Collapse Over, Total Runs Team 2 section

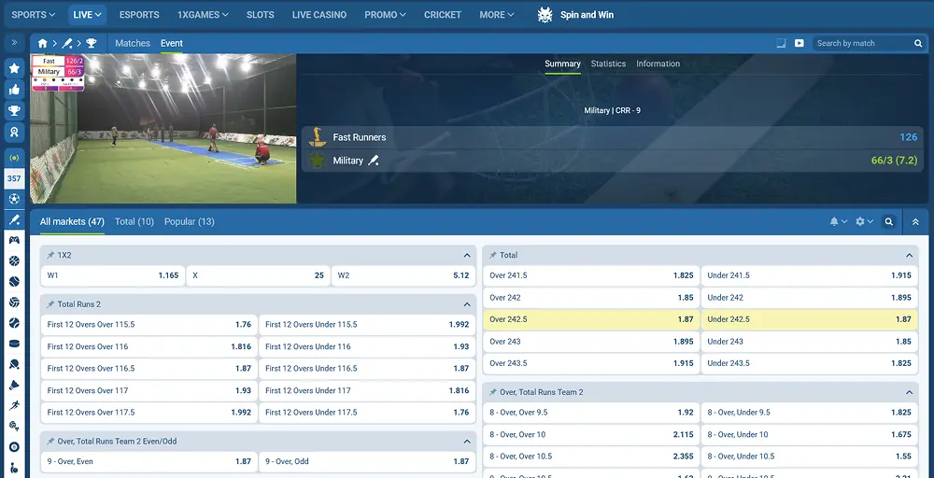909,393
